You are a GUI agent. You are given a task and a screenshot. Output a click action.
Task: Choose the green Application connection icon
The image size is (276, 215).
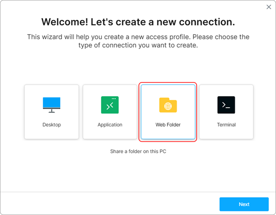click(x=110, y=105)
